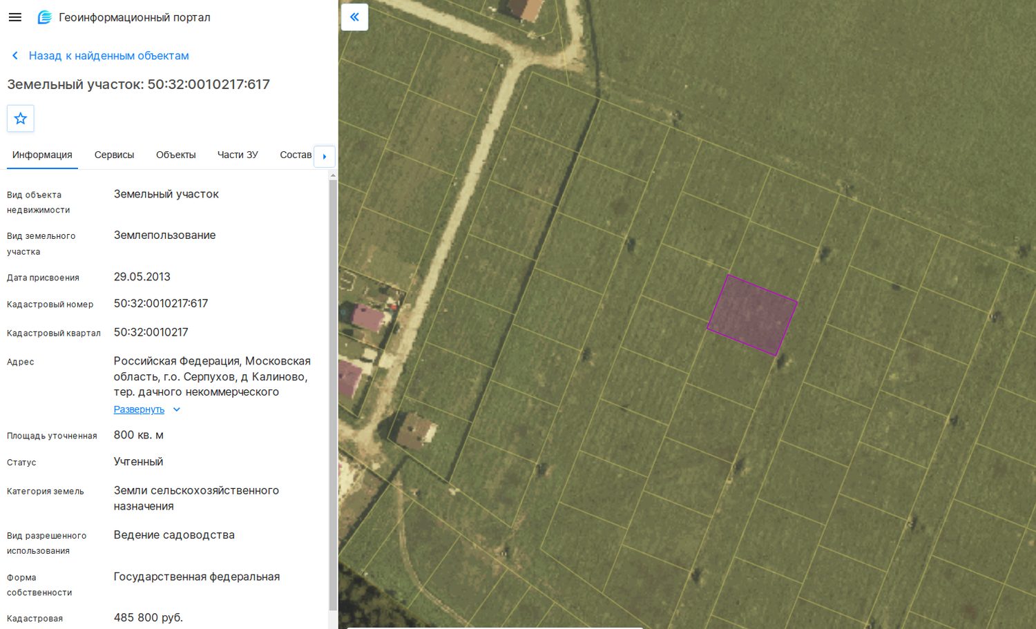
Task: Click the chevron next to Развернуть
Action: 176,409
